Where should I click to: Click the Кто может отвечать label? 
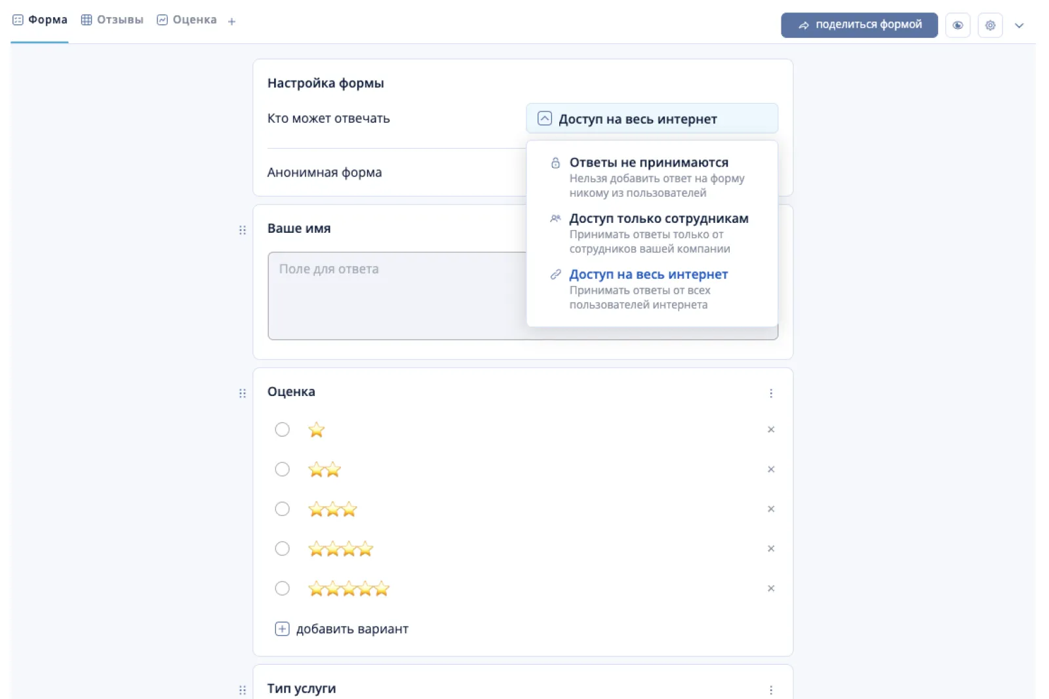pos(328,119)
